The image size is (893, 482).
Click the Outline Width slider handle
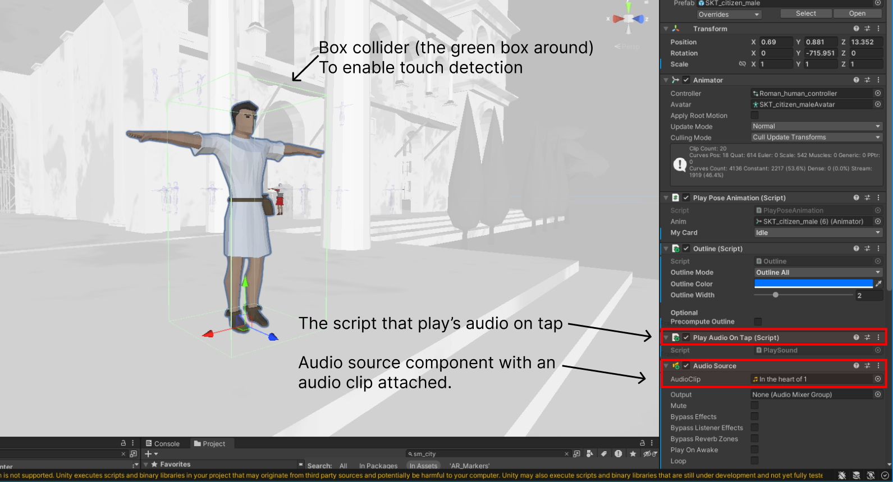(776, 295)
